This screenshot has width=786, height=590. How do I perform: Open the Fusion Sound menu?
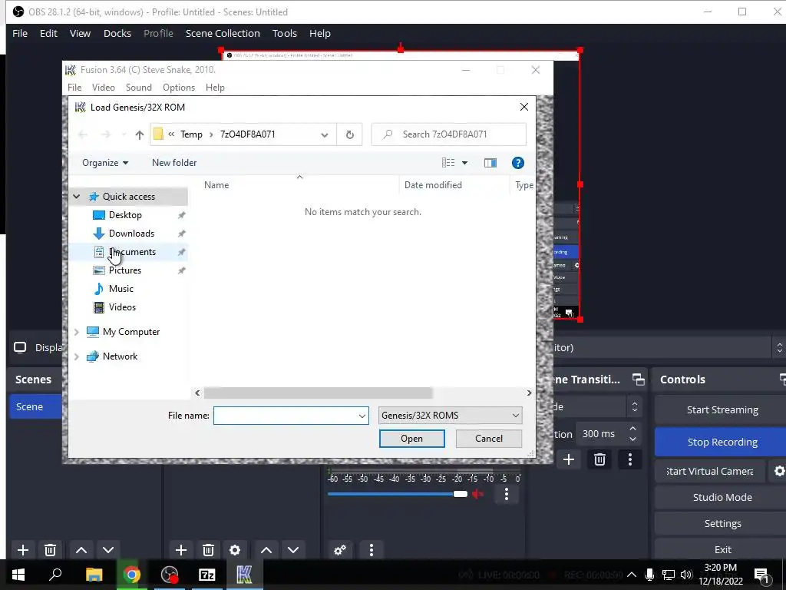(139, 88)
